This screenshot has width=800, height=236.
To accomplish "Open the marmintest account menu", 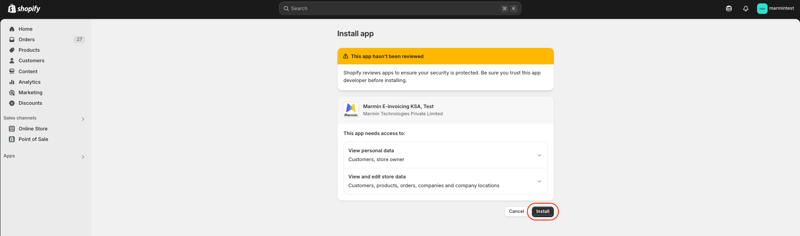I will pos(776,8).
